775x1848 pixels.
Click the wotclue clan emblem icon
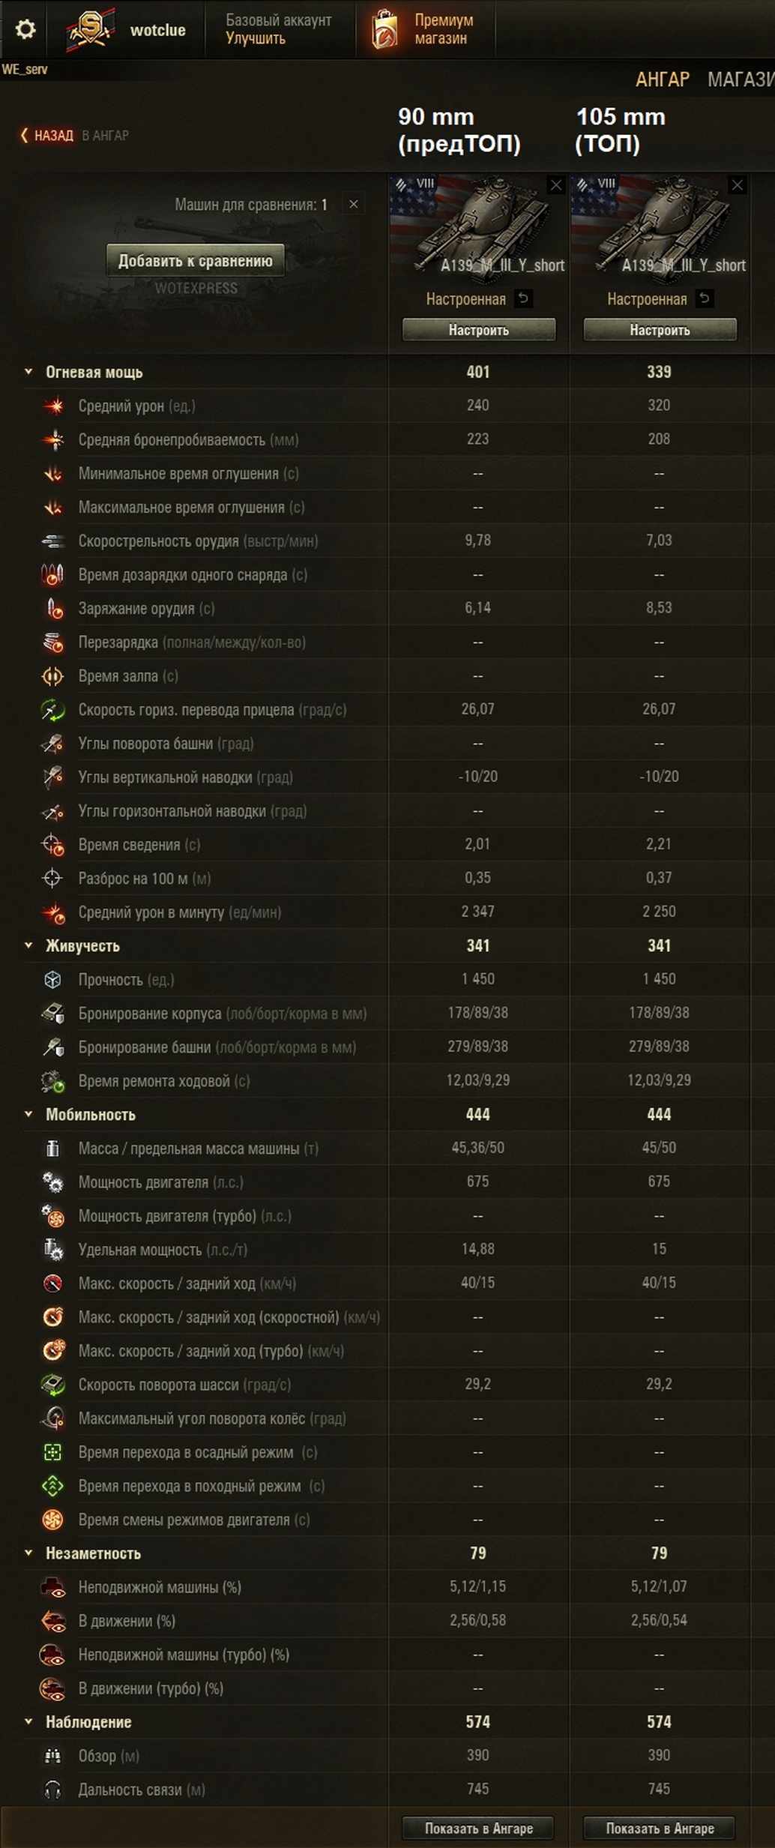tap(90, 29)
